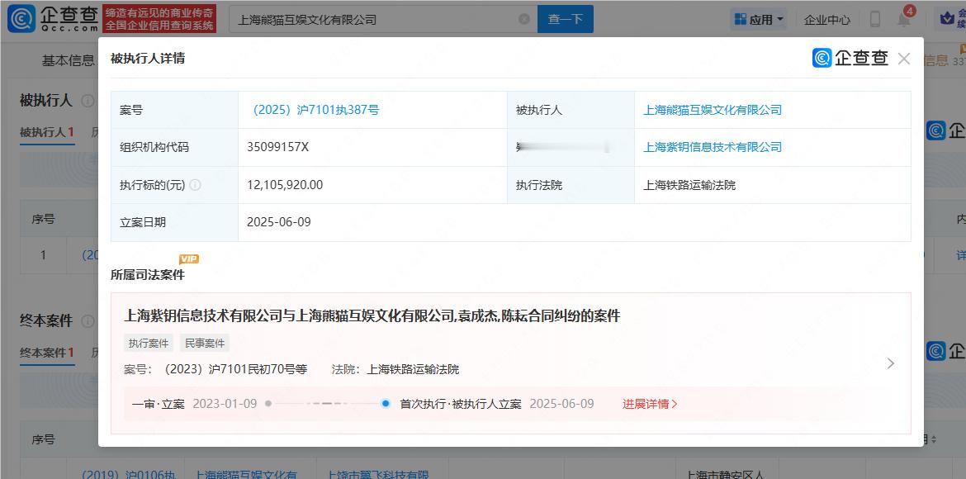Open 企业中心 in the header
This screenshot has height=479, width=966.
click(x=826, y=20)
